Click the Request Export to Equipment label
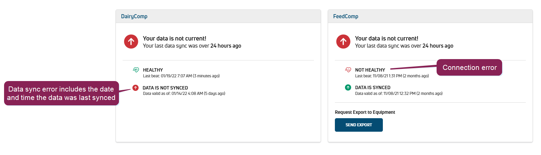This screenshot has height=155, width=541. [365, 112]
